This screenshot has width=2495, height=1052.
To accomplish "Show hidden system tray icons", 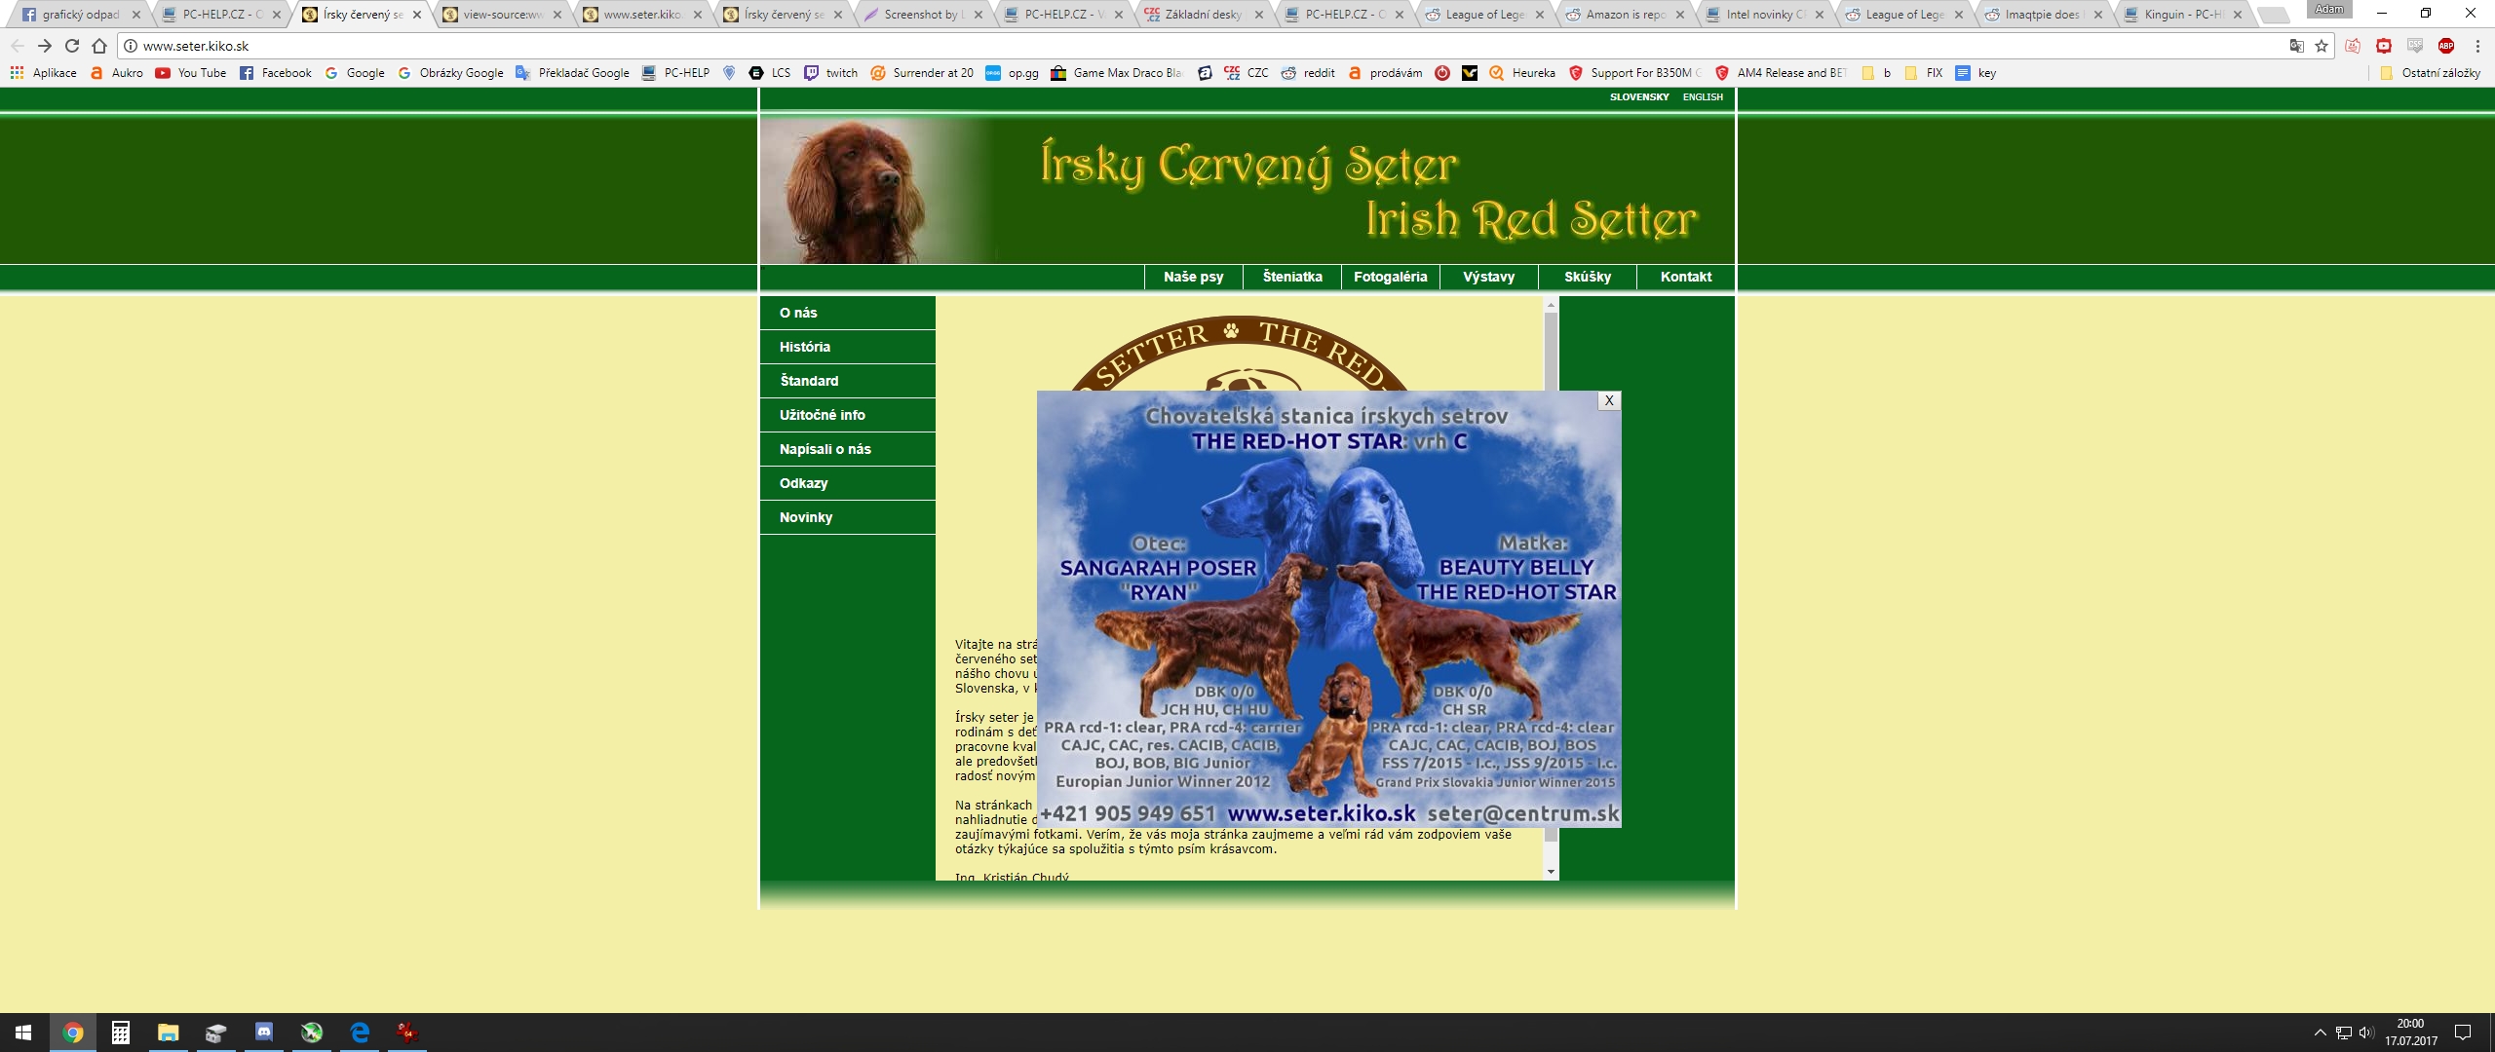I will pos(2320,1033).
